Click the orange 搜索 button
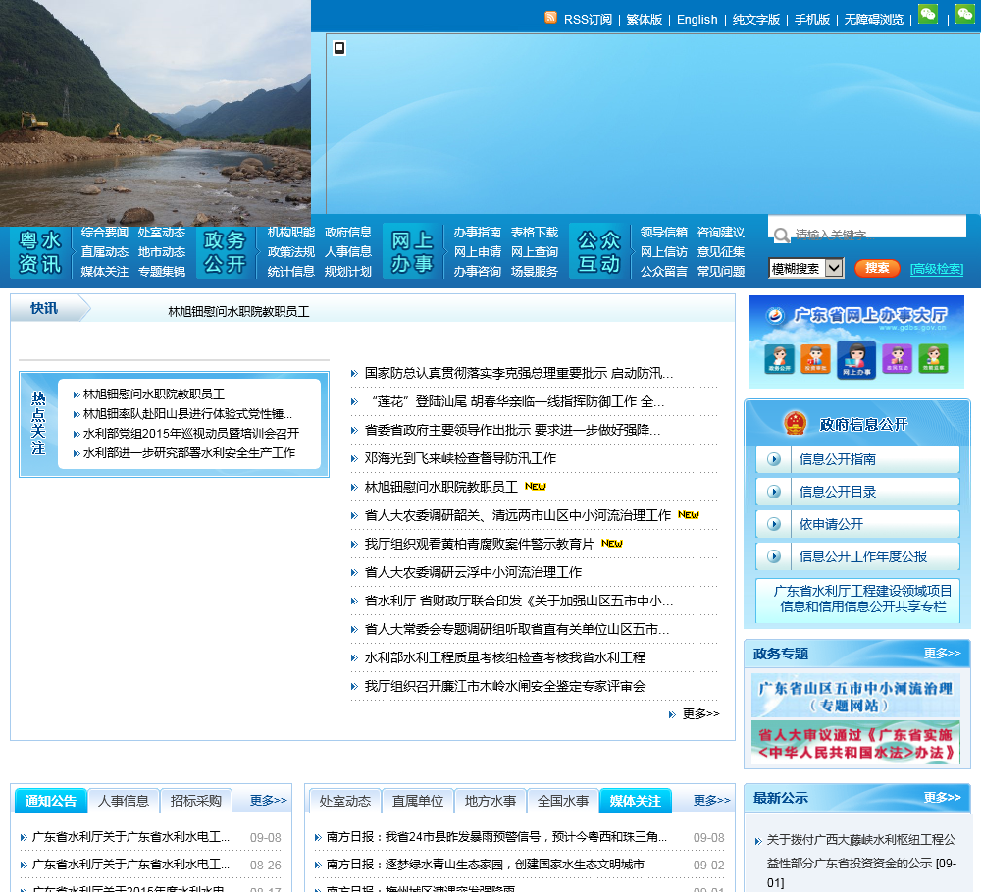This screenshot has width=981, height=892. click(x=877, y=268)
